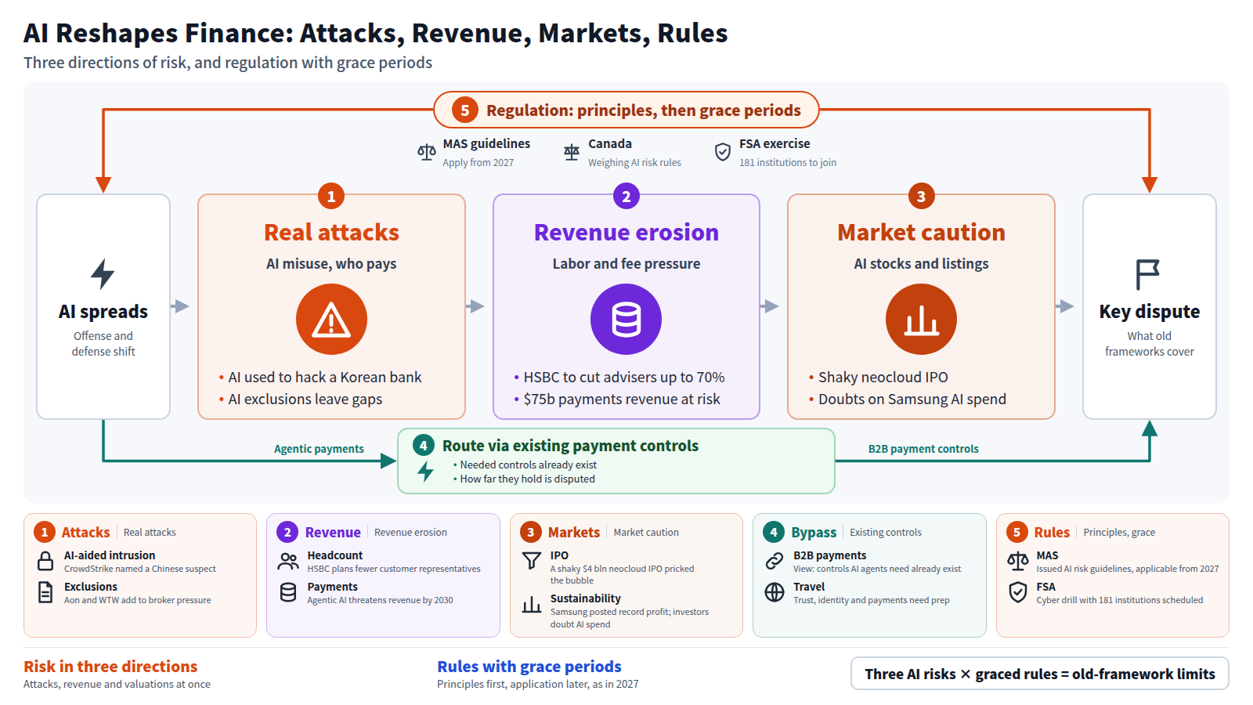Click the Route via existing payment controls title
The height and width of the screenshot is (705, 1253).
point(570,446)
